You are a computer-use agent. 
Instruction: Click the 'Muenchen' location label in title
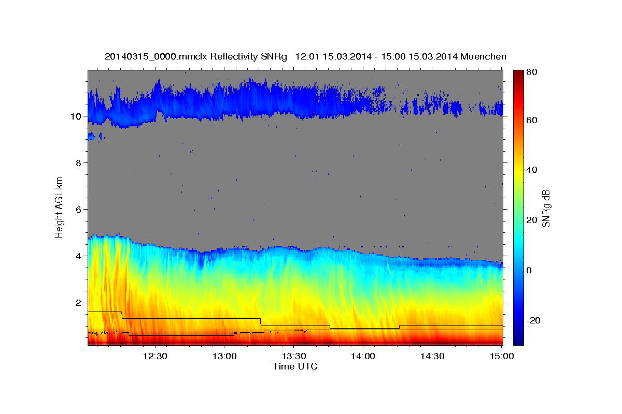tap(483, 56)
